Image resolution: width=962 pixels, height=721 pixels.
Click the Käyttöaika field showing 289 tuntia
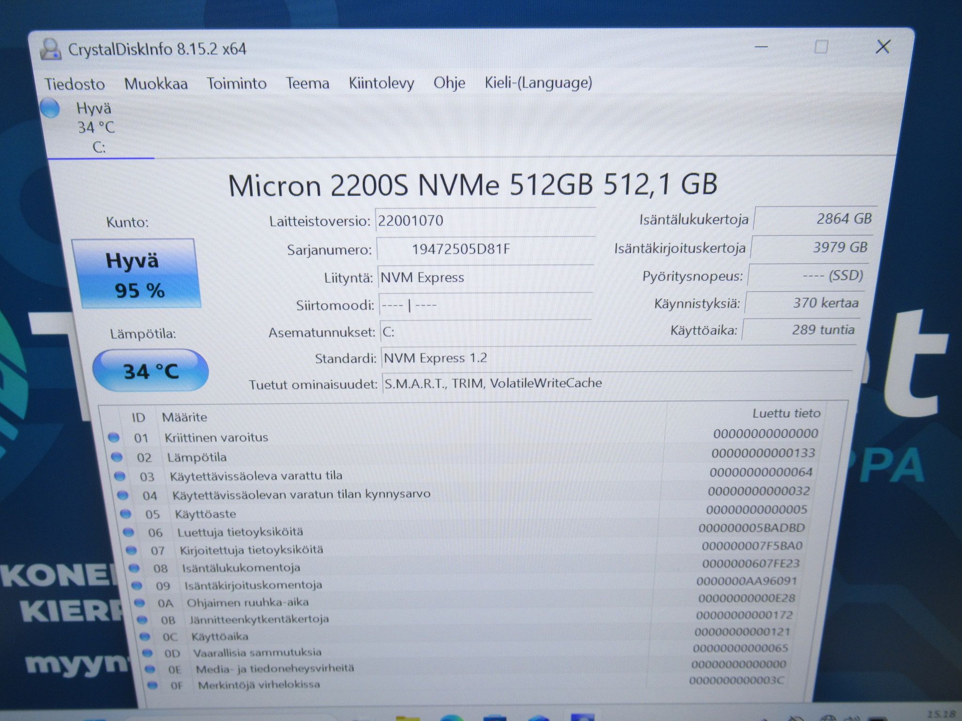[x=801, y=330]
